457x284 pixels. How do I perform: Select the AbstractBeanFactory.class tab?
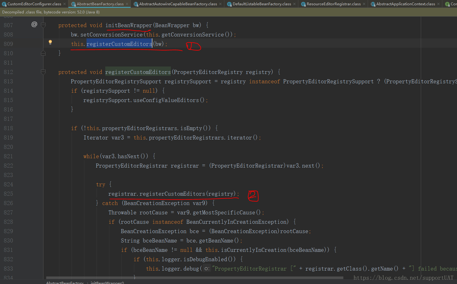point(100,4)
